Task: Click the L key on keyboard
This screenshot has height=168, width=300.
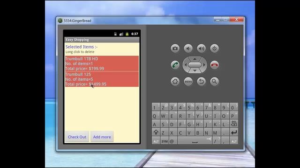Action: [x=225, y=123]
